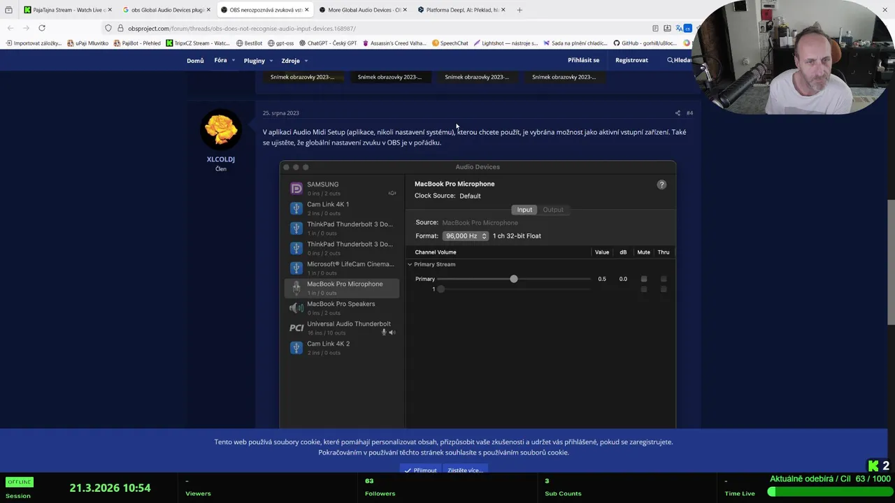Screen dimensions: 895x503
Task: Click the Cam Link 4K 1 USB icon
Action: click(x=296, y=208)
